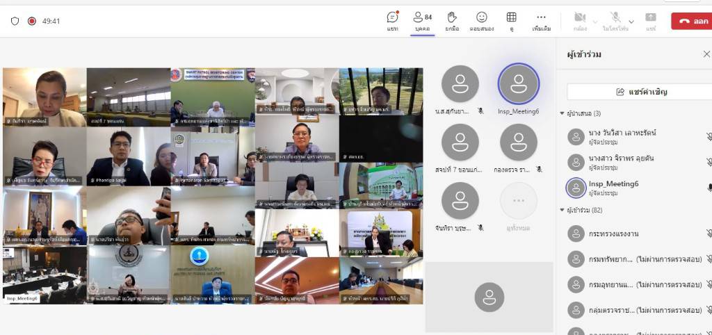Image resolution: width=712 pixels, height=335 pixels.
Task: Collapse the ผู้นำเสนอ (3) section
Action: click(563, 113)
